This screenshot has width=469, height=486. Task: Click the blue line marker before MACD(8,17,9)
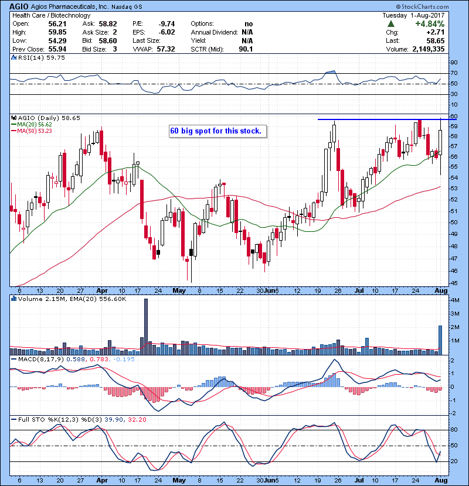tap(13, 360)
